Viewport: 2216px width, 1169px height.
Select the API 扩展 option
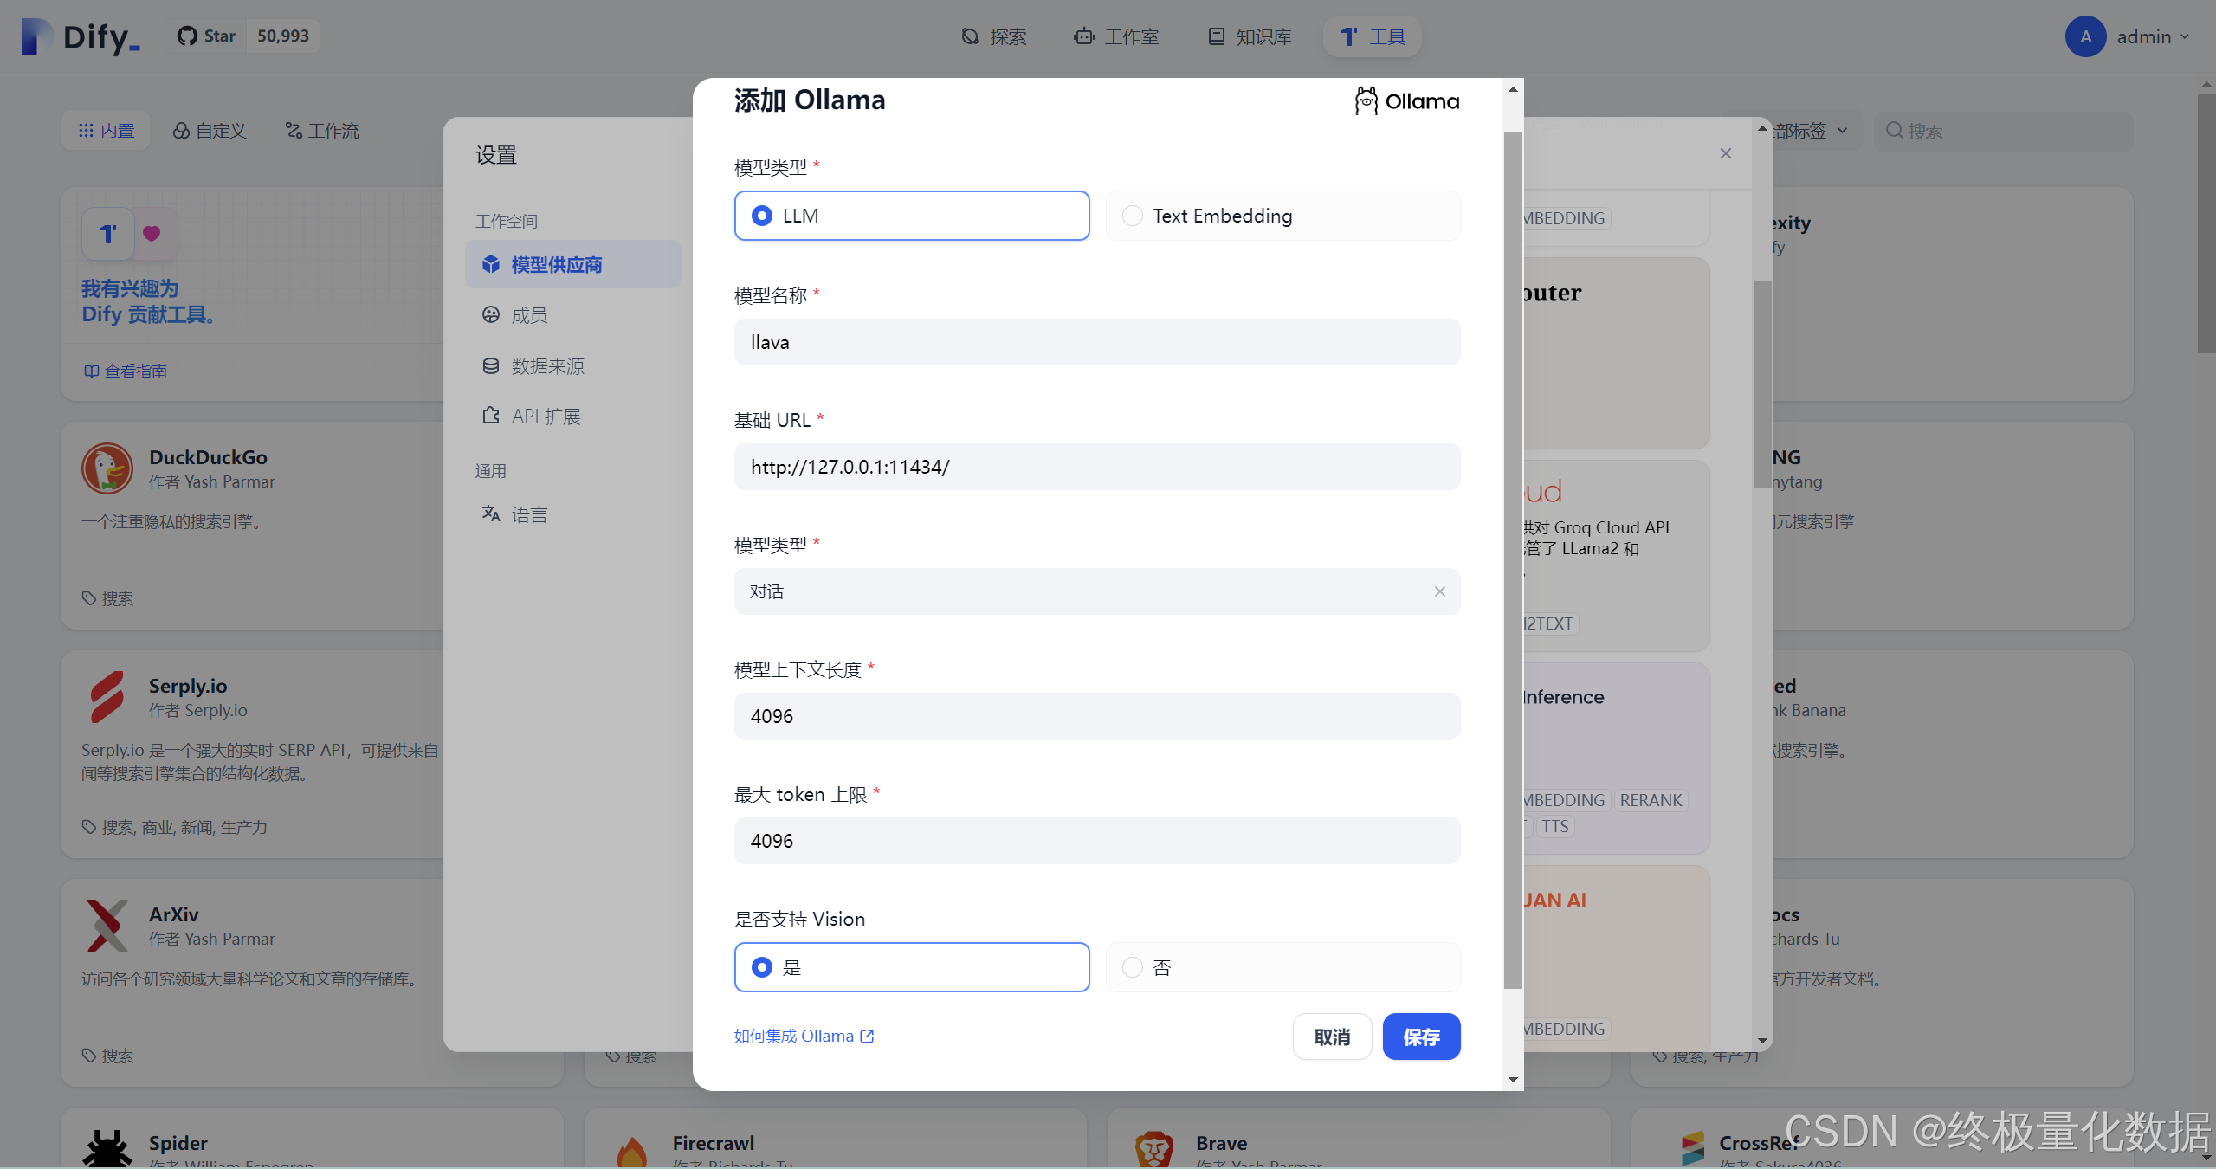[546, 416]
